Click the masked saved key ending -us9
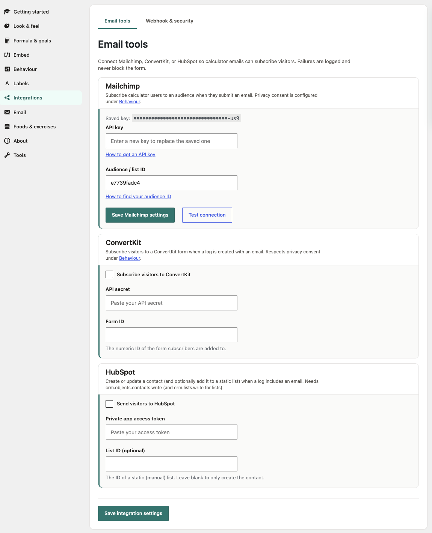Screen dimensions: 432x533 (186, 118)
